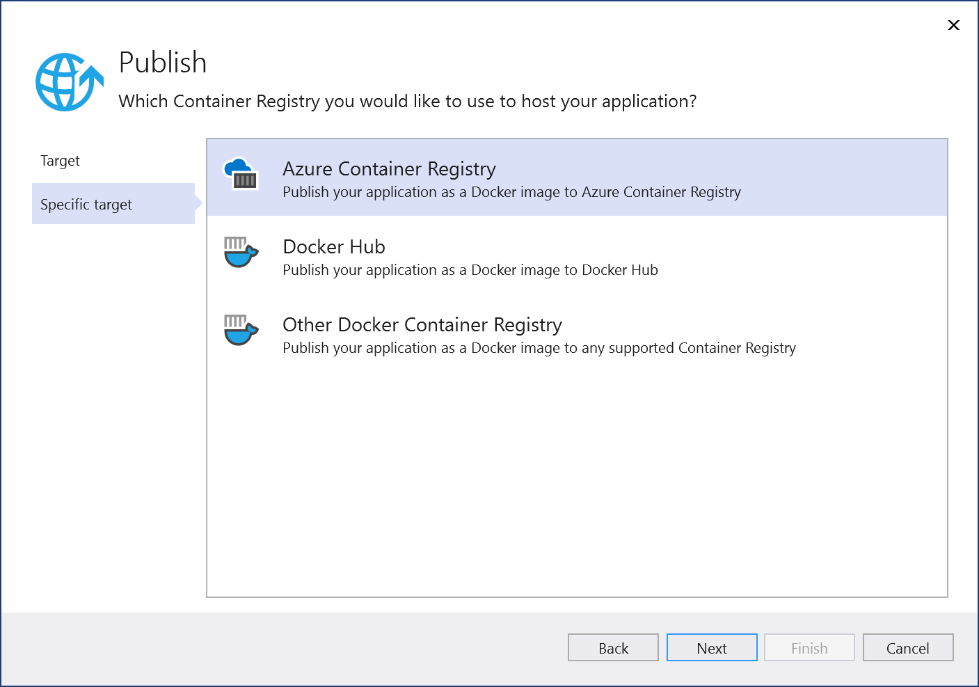The image size is (979, 687).
Task: Click the Finish button
Action: 809,647
